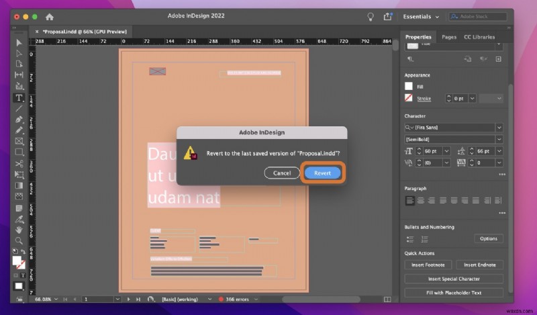Toggle align center paragraph

[x=421, y=201]
